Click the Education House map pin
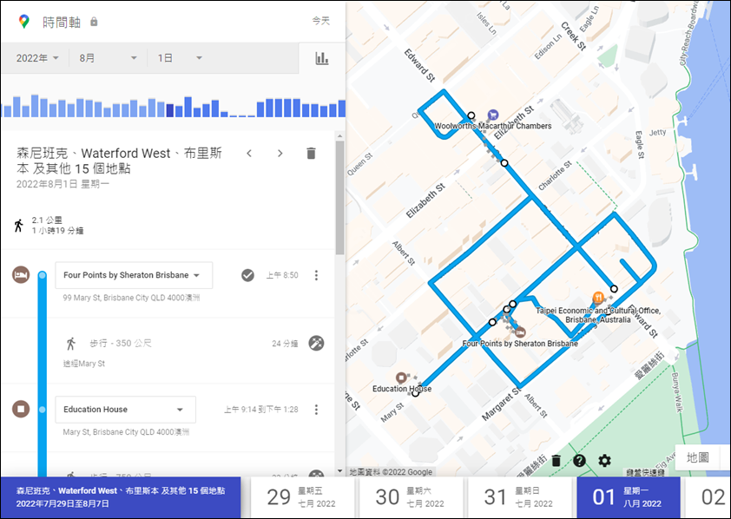731x519 pixels. pos(401,378)
